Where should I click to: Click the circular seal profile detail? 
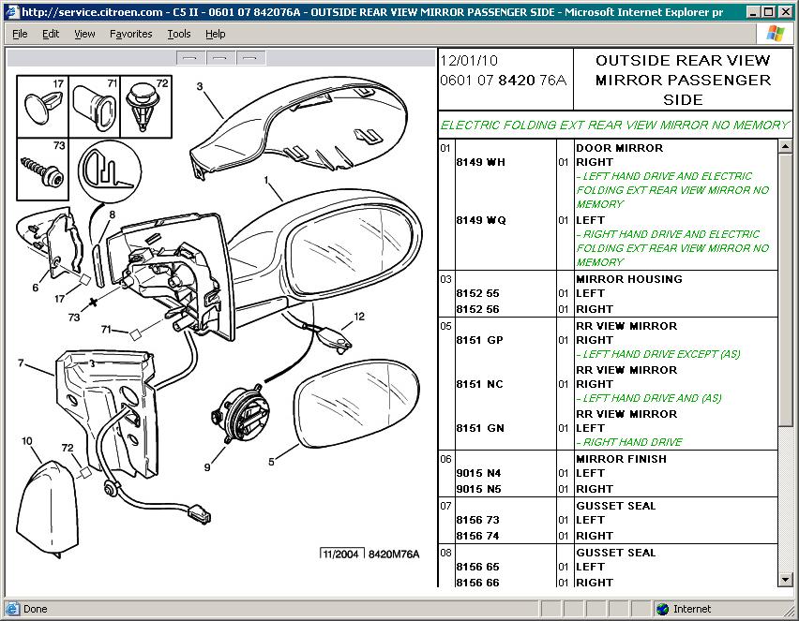(x=110, y=170)
